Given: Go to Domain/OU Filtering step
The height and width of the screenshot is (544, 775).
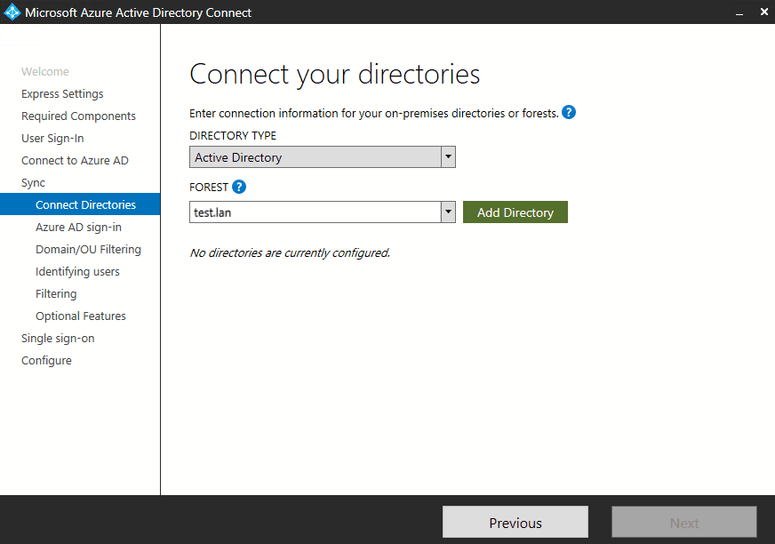Looking at the screenshot, I should coord(89,249).
